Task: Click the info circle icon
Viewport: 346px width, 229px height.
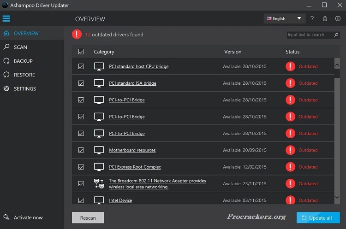Action: [x=338, y=19]
